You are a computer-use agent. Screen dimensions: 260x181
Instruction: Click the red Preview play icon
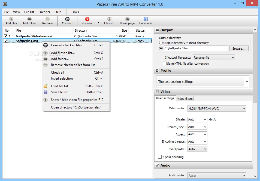point(87,19)
